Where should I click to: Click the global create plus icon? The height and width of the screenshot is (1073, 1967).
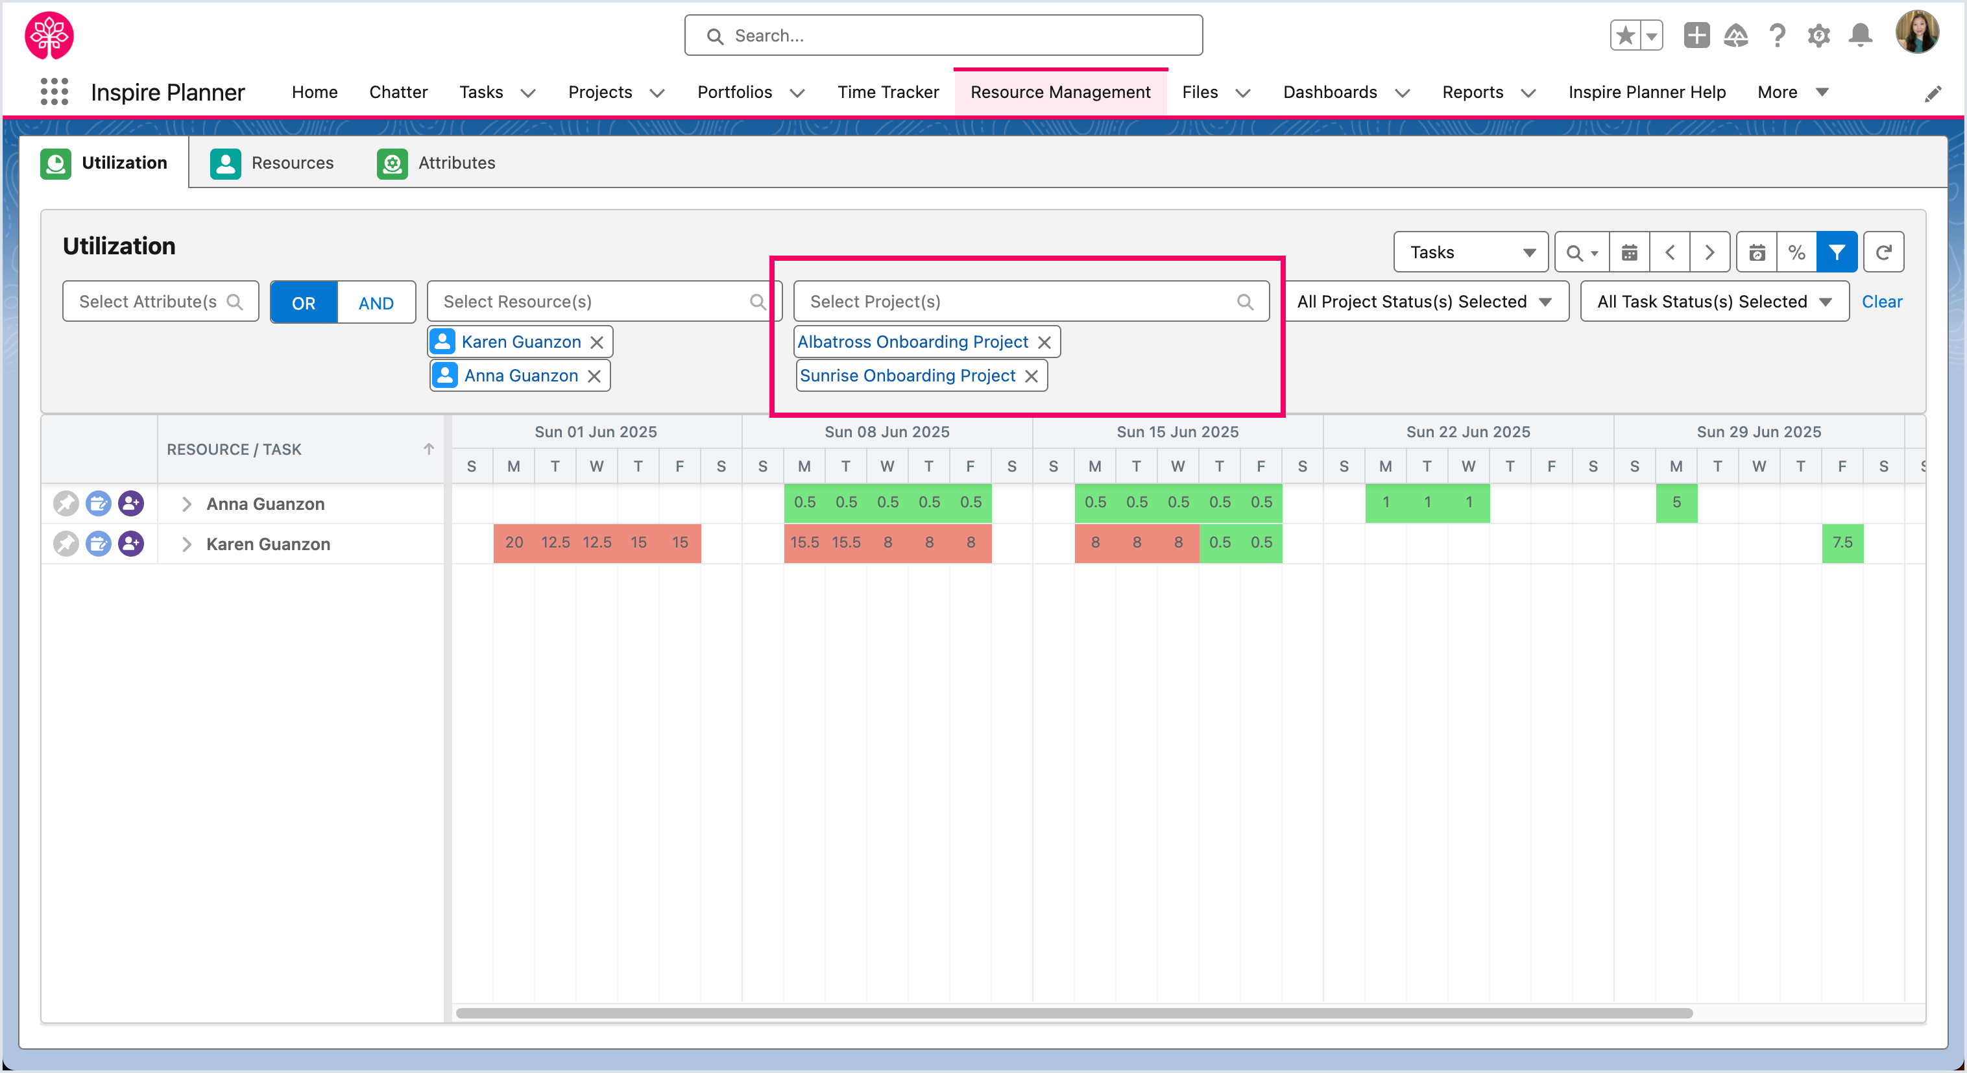(1696, 35)
